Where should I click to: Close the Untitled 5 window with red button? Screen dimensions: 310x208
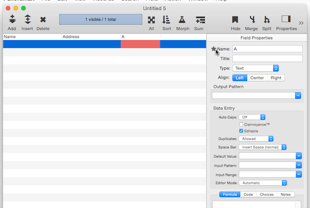pos(8,8)
